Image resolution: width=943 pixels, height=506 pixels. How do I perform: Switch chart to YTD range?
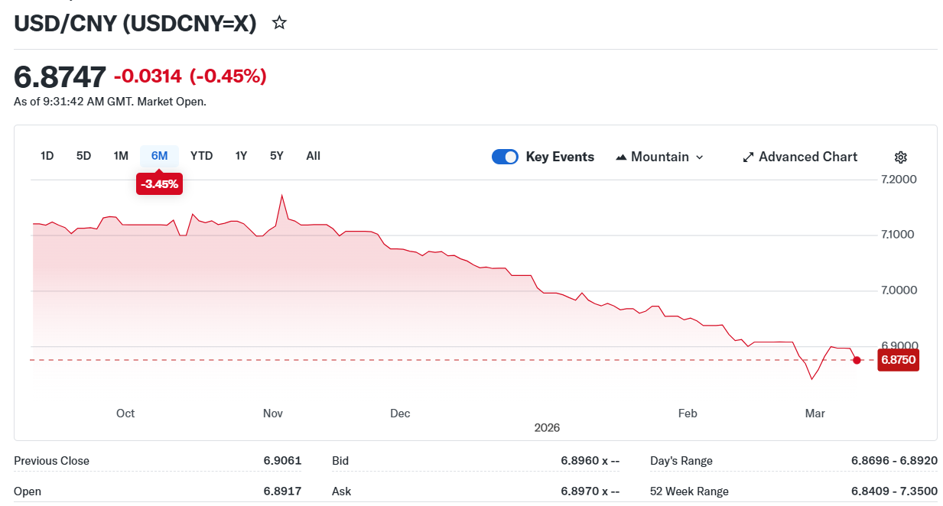coord(201,156)
